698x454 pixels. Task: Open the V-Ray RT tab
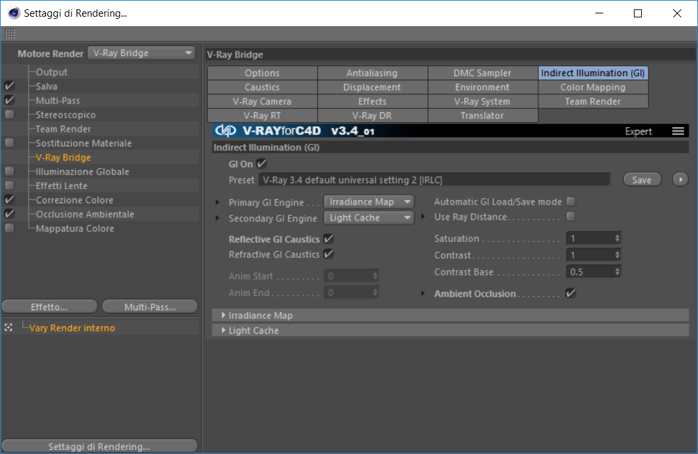coord(263,116)
